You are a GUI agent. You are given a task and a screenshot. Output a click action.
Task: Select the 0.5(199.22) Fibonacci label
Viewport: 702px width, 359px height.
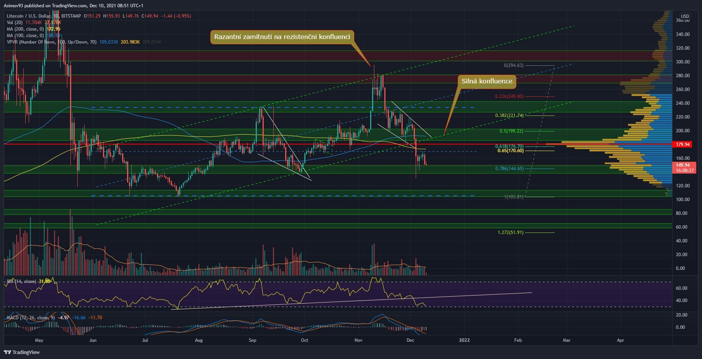511,131
